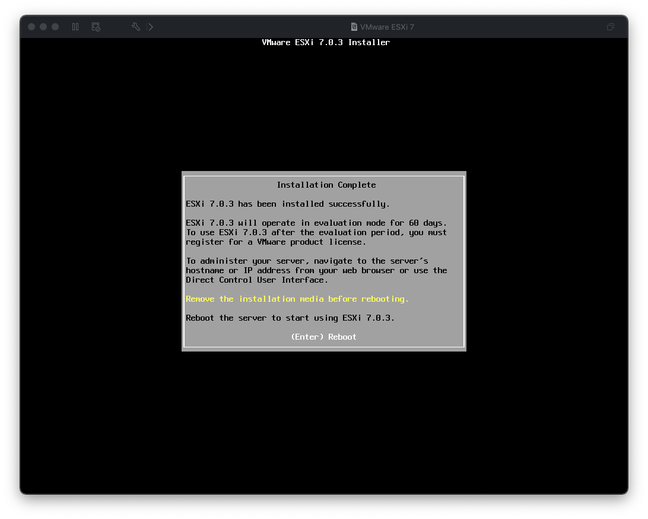Zoom the VM window with the third window-control dot
This screenshot has height=519, width=648.
pyautogui.click(x=55, y=27)
